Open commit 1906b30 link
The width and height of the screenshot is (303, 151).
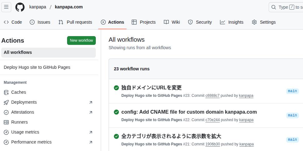[x=213, y=144]
